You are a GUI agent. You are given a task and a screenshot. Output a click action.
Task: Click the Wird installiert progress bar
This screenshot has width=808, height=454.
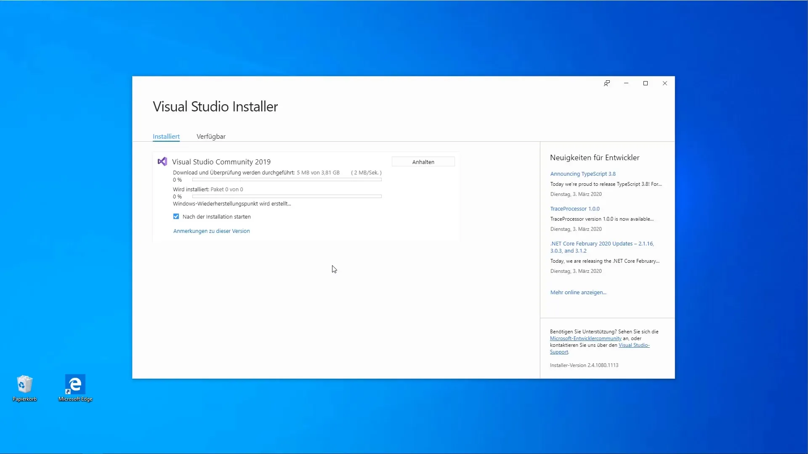287,196
